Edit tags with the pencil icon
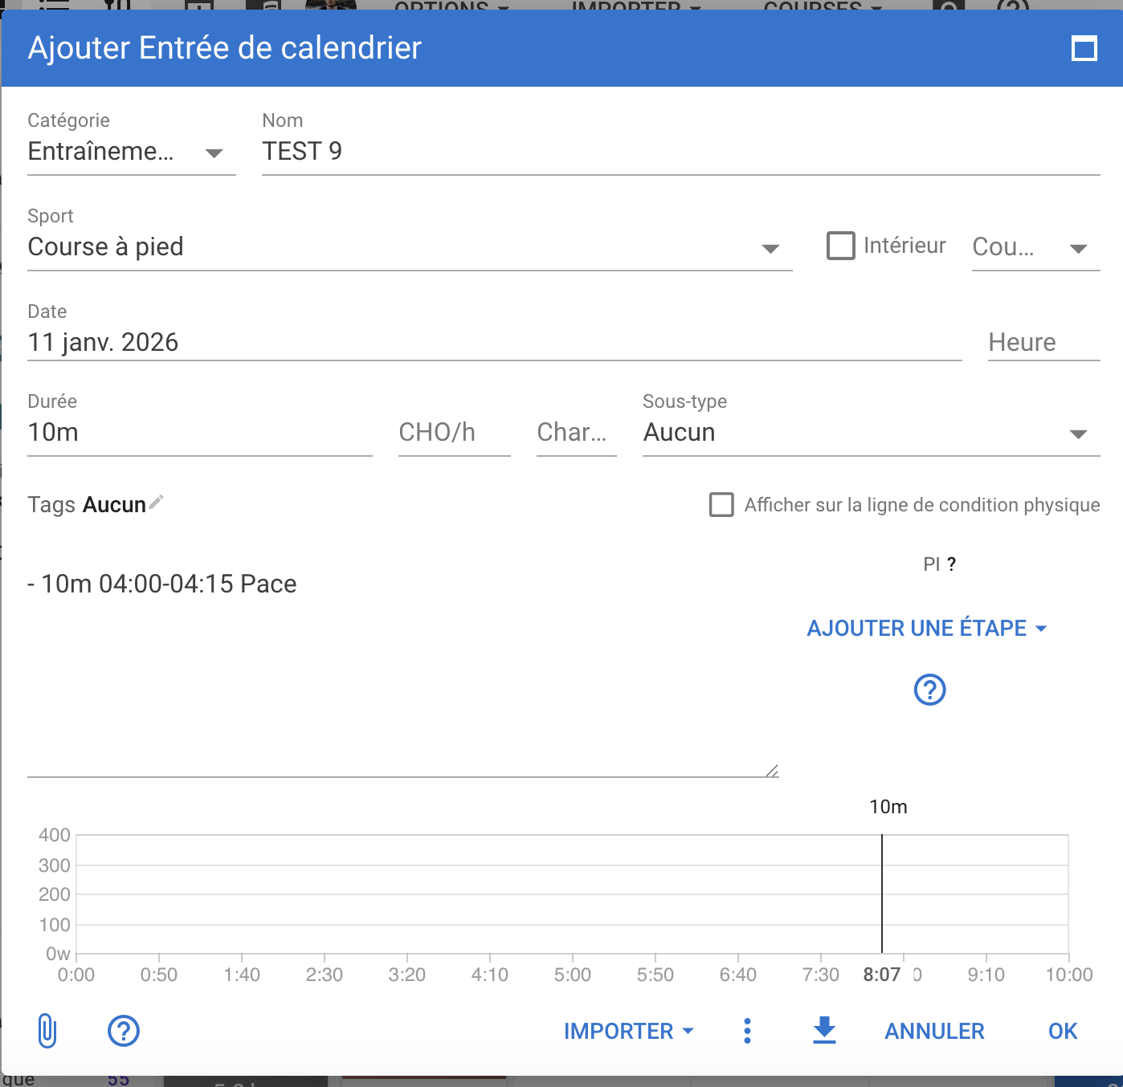1123x1087 pixels. click(x=157, y=503)
